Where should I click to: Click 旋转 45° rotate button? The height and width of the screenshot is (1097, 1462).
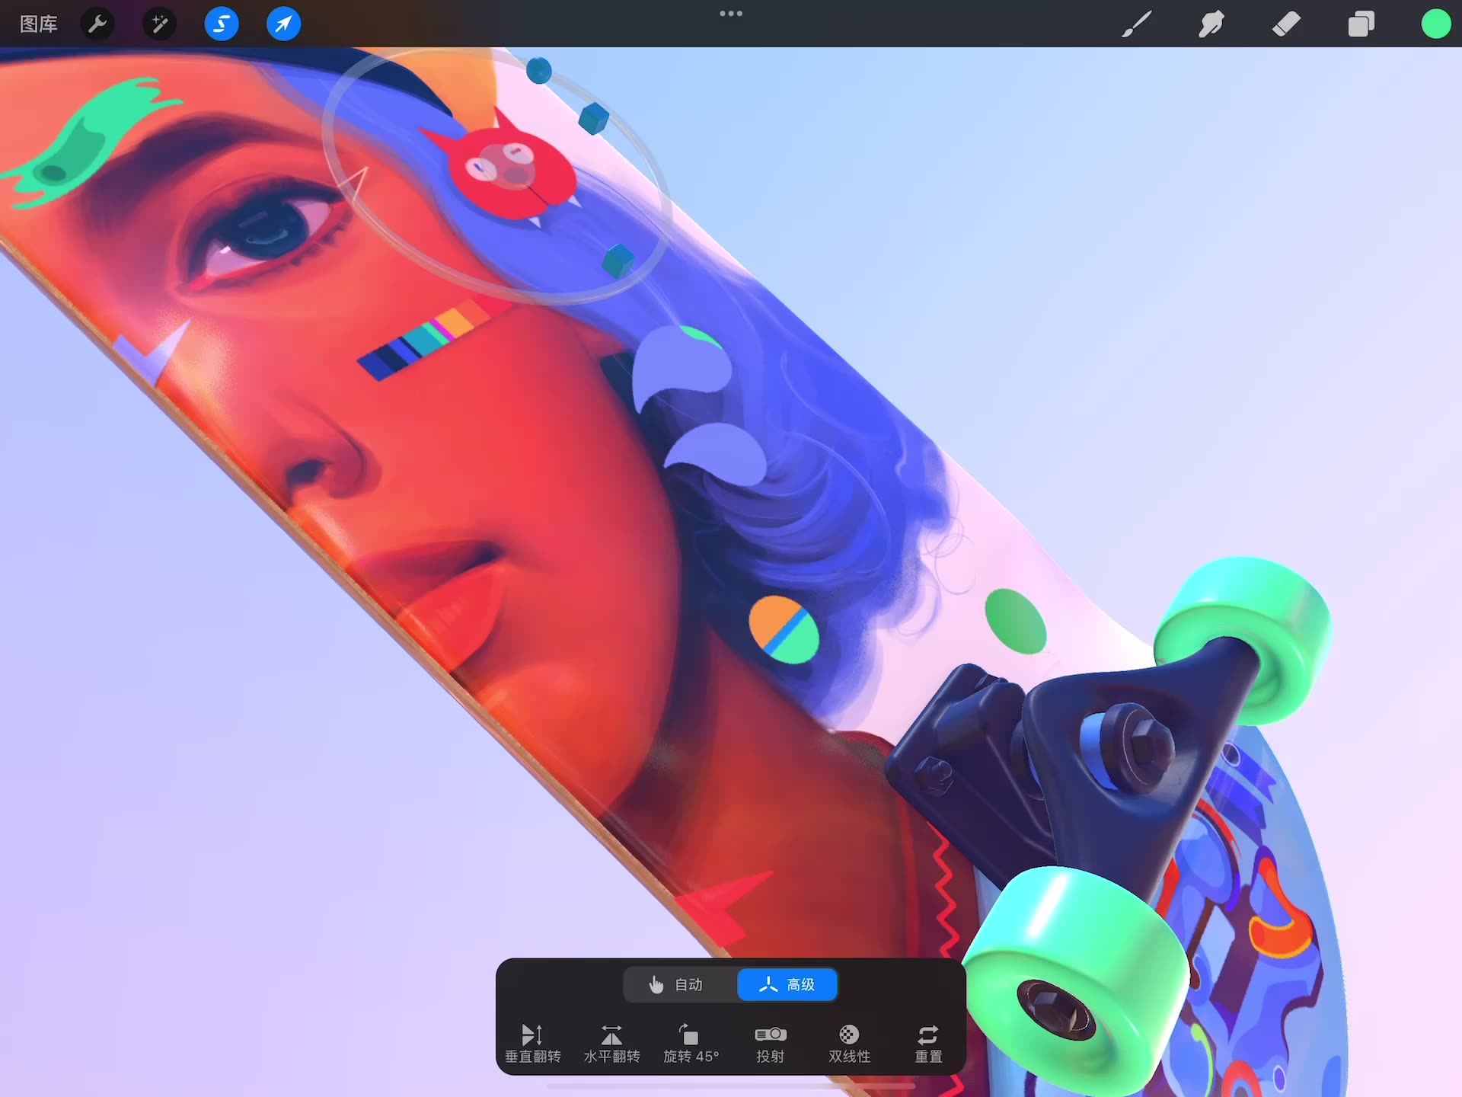[691, 1044]
